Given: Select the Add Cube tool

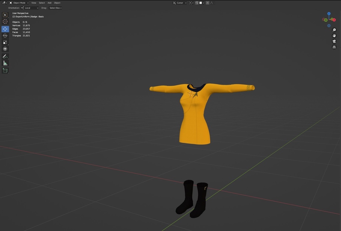Looking at the screenshot, I should point(5,70).
